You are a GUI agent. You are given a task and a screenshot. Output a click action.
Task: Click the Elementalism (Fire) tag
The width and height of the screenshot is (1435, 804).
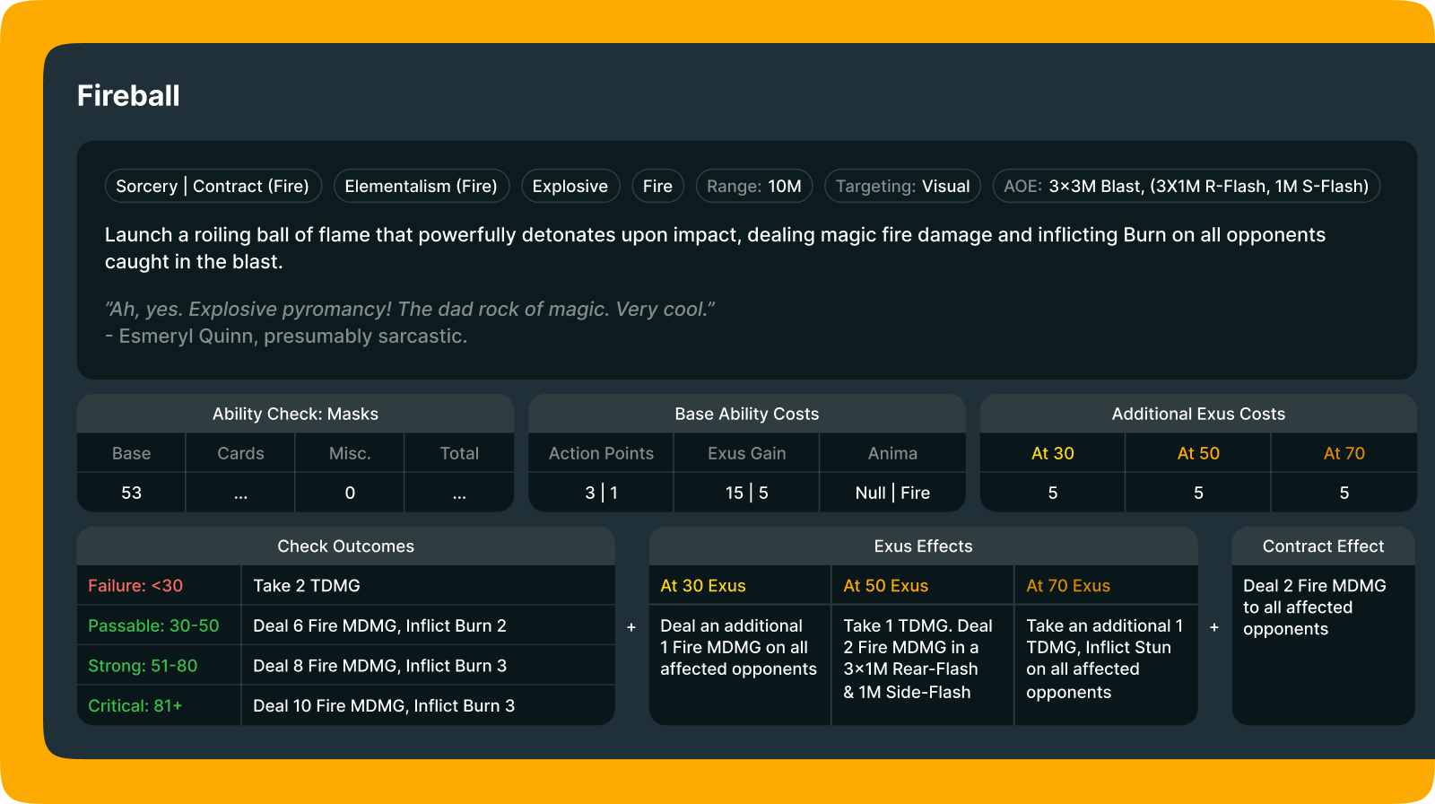coord(421,186)
